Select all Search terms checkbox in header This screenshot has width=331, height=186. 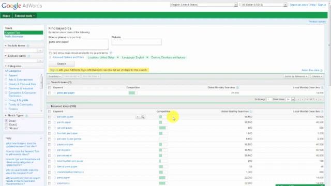50,87
